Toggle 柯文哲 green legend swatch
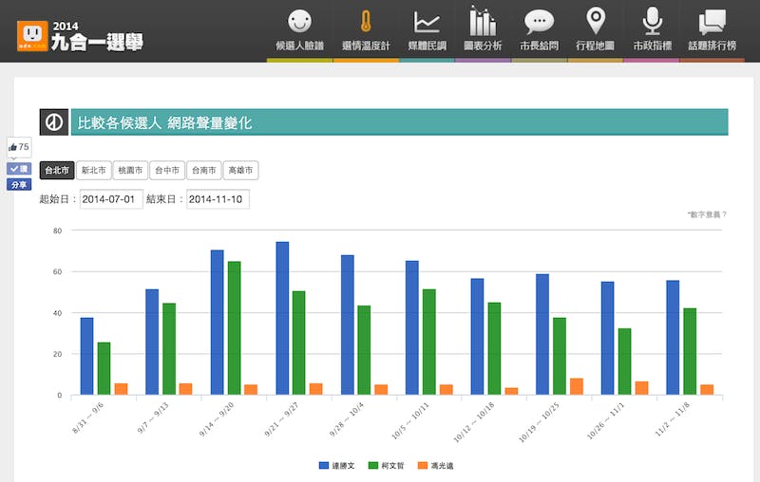Viewport: 760px width, 482px height. (x=374, y=466)
